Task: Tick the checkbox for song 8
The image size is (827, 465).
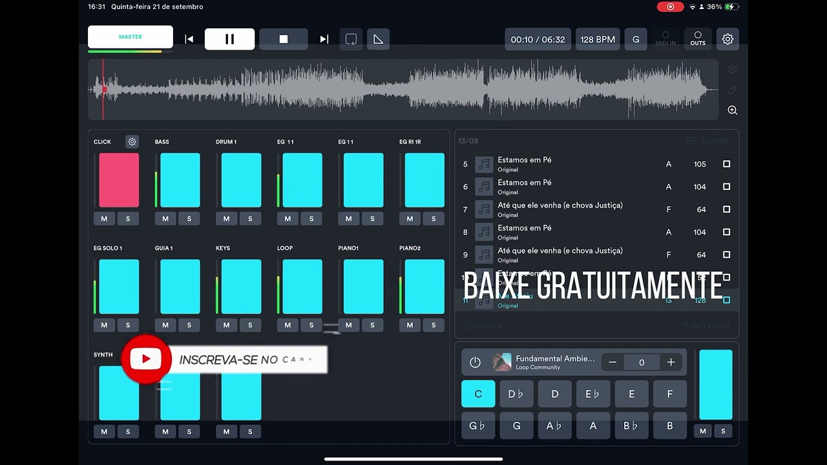Action: pos(726,232)
